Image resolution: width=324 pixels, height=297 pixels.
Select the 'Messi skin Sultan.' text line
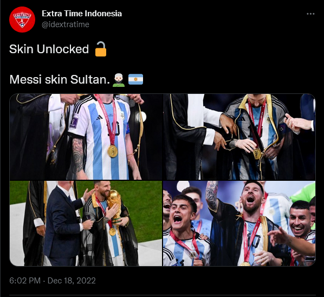pos(60,79)
